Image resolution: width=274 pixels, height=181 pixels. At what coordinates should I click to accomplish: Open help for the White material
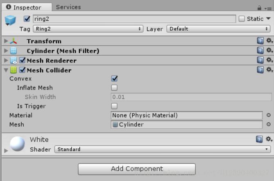259,139
